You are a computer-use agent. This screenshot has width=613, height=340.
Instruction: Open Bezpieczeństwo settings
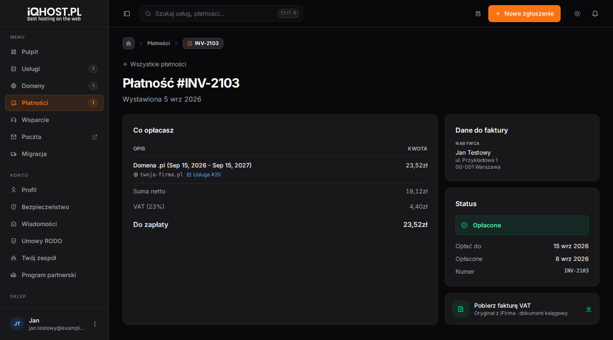(54, 207)
